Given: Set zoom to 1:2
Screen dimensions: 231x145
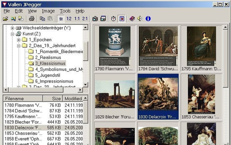Looking at the screenshot, I should click(x=69, y=19).
